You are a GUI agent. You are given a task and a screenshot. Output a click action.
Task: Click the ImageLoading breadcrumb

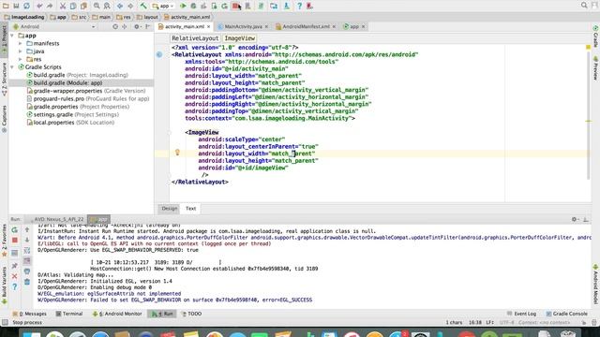pos(24,17)
